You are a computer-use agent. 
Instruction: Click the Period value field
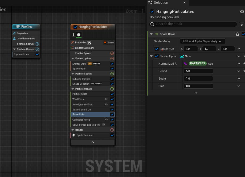point(198,71)
